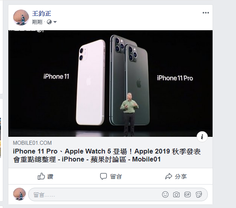Post a GIF using the GIF icon
The width and height of the screenshot is (236, 208).
tap(188, 194)
